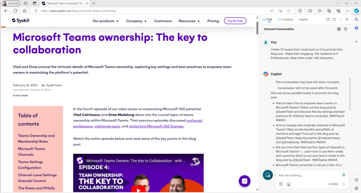Open the Browser essentials heart icon
Viewport: 361px width, 193px height.
[338, 11]
